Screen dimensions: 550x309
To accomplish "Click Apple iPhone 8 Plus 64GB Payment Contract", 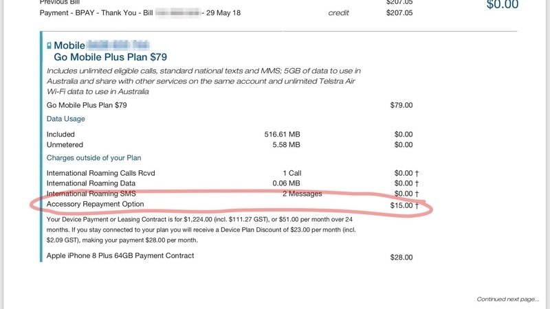I will coord(120,256).
